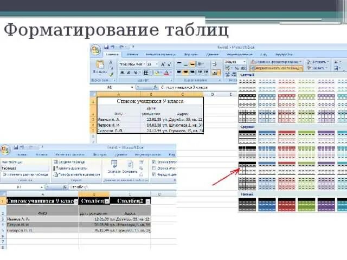The height and width of the screenshot is (260, 347).
Task: Click Удалить дубликаты button in lower window
Action: pos(70,168)
